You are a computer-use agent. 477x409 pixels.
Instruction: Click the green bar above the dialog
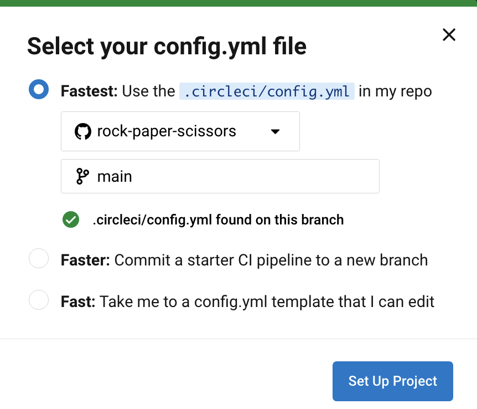(x=239, y=3)
